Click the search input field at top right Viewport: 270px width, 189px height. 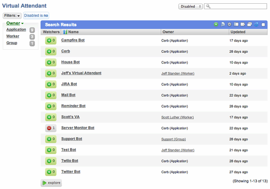pyautogui.click(x=236, y=6)
